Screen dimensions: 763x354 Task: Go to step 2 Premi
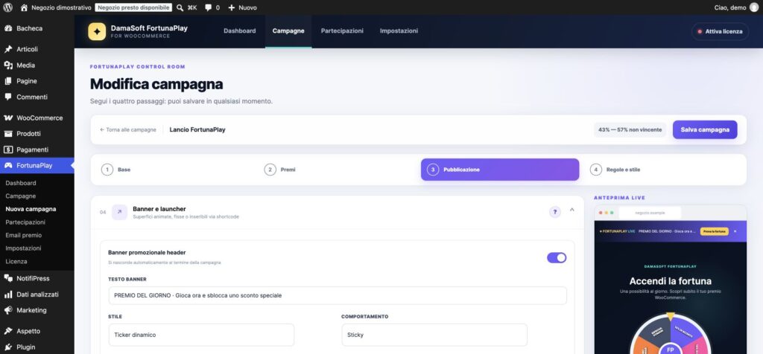click(x=339, y=170)
